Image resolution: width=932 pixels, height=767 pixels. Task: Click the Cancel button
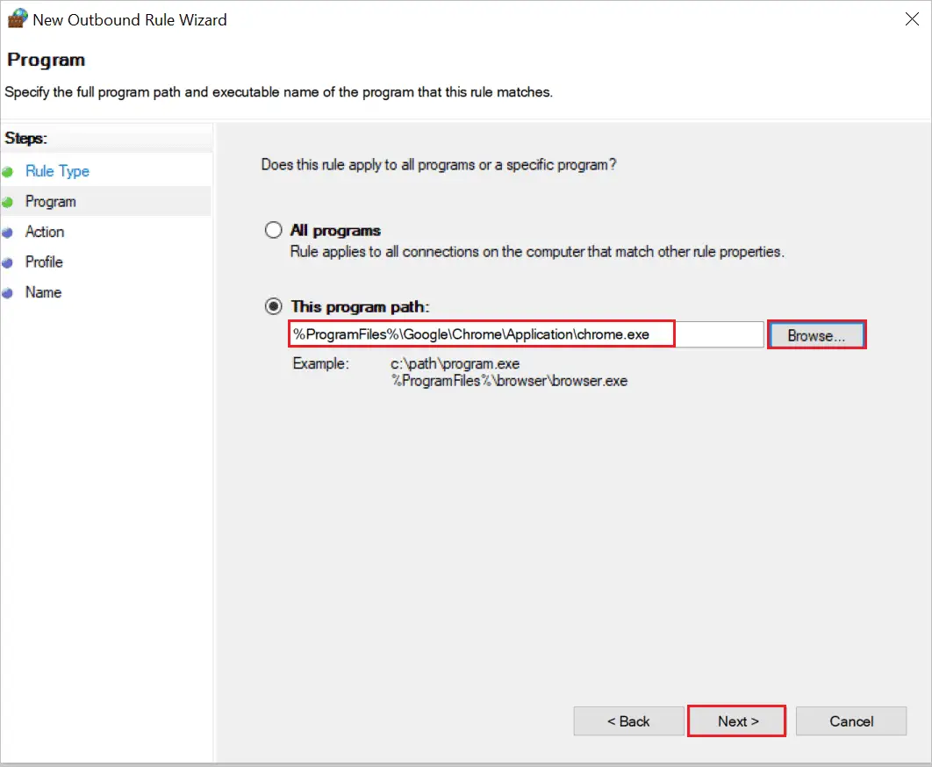tap(850, 720)
